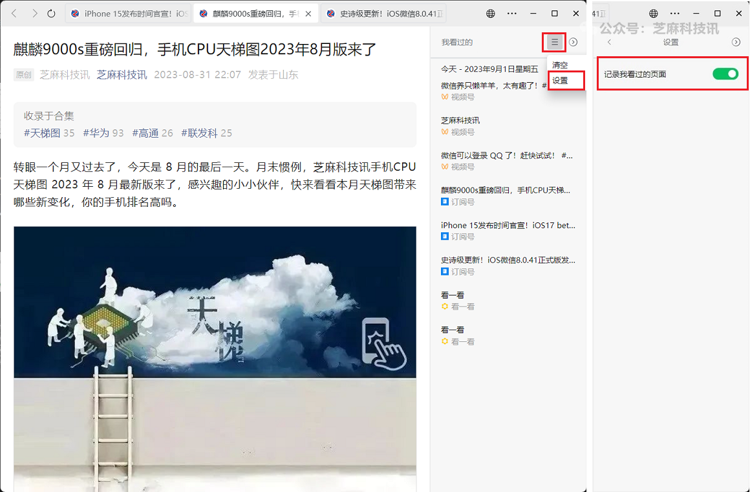Open history item 麒麟9000s重磅回归
Image resolution: width=750 pixels, height=492 pixels.
pos(505,190)
